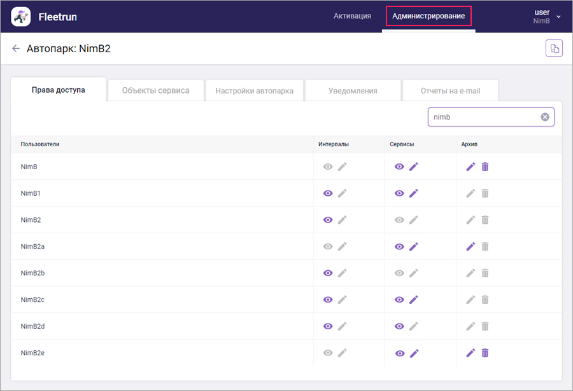Click the back arrow next to Автопарк: NimB2
The height and width of the screenshot is (391, 573).
[x=16, y=48]
